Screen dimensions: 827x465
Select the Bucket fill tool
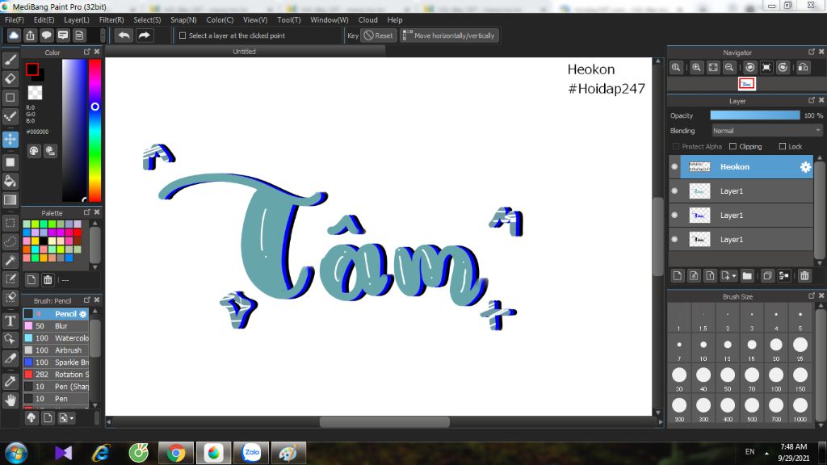pos(10,182)
